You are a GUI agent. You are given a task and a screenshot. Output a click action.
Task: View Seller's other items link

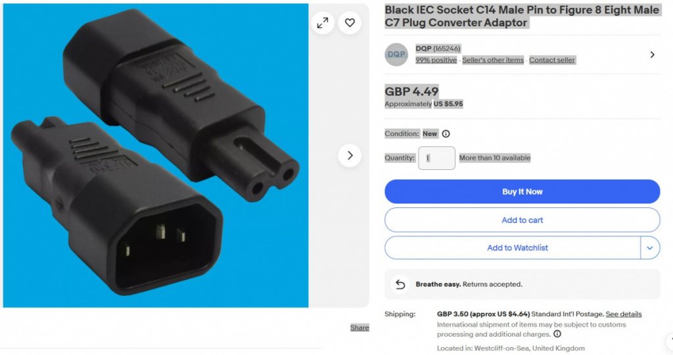[493, 60]
